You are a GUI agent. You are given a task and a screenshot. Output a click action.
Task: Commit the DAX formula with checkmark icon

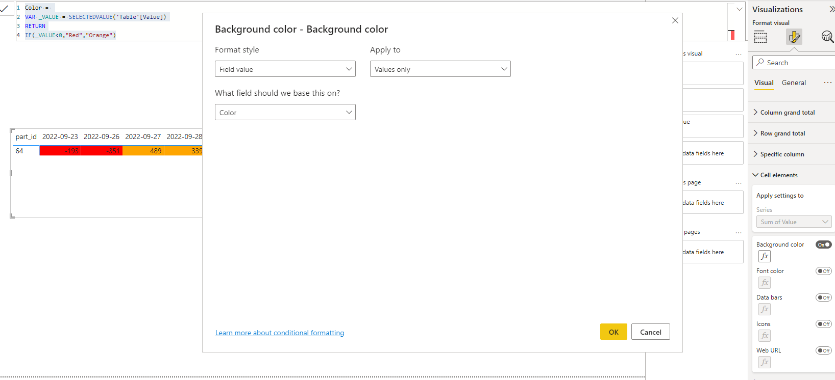pyautogui.click(x=5, y=9)
